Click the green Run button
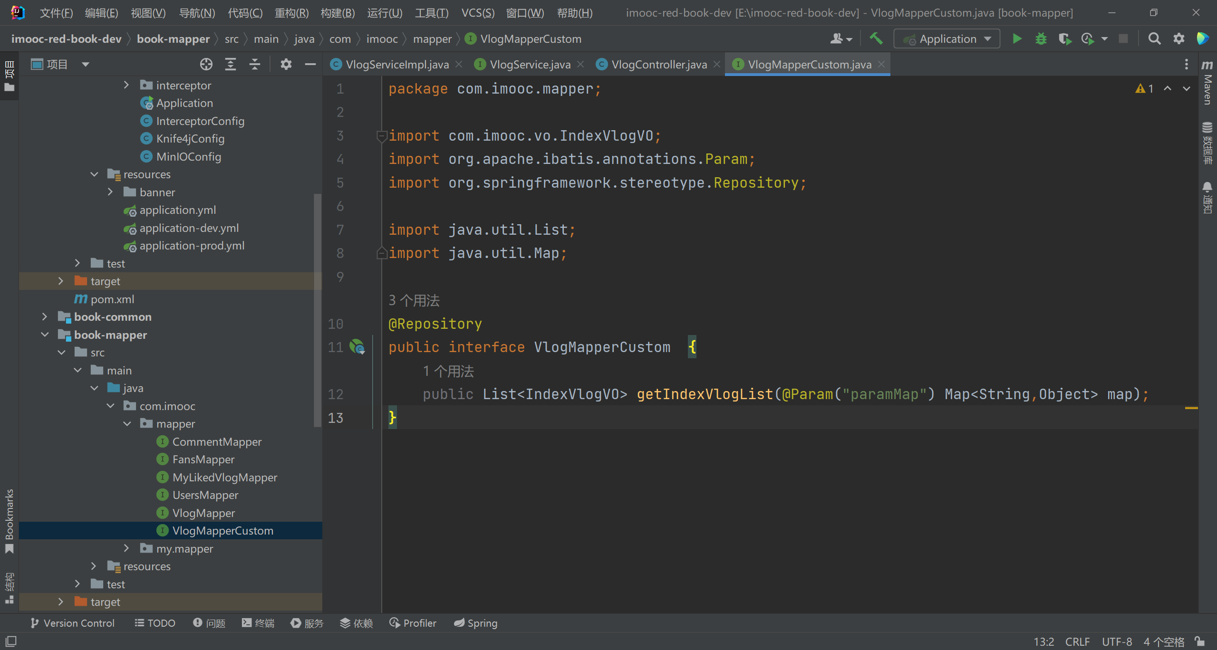The width and height of the screenshot is (1217, 650). click(1017, 39)
